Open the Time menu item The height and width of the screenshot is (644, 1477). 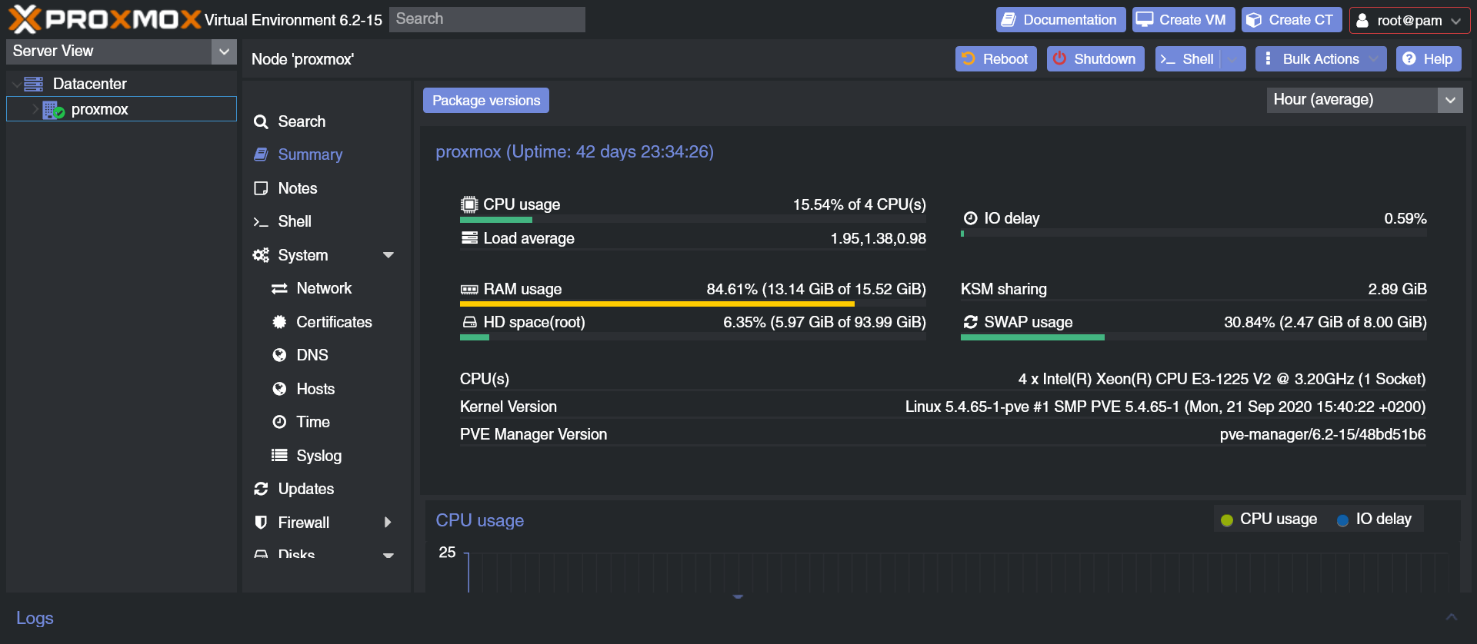(x=327, y=422)
